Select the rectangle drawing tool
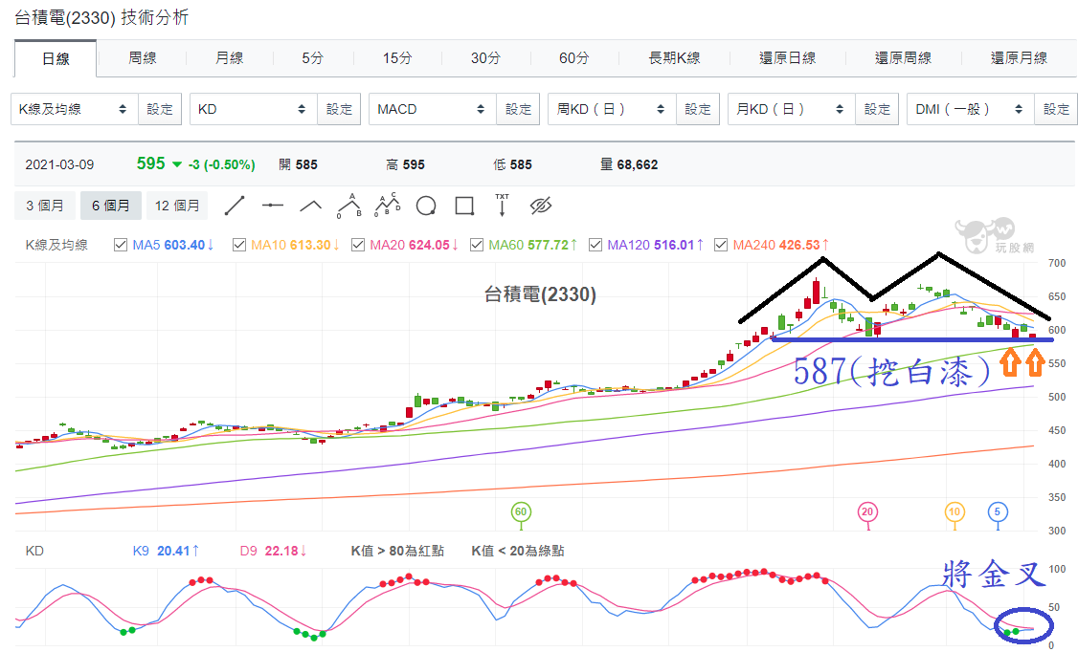1078x652 pixels. click(464, 206)
